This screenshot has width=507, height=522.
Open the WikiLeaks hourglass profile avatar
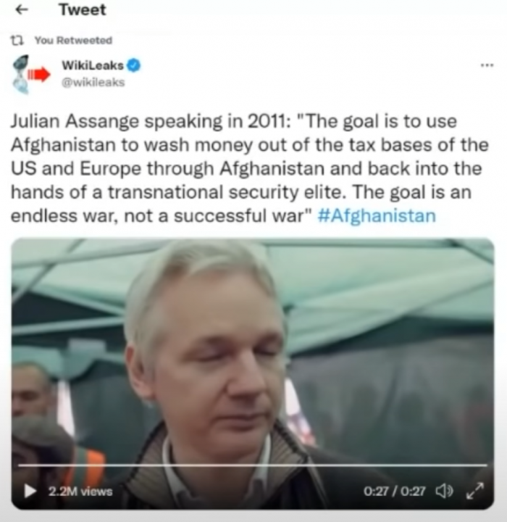pos(20,75)
